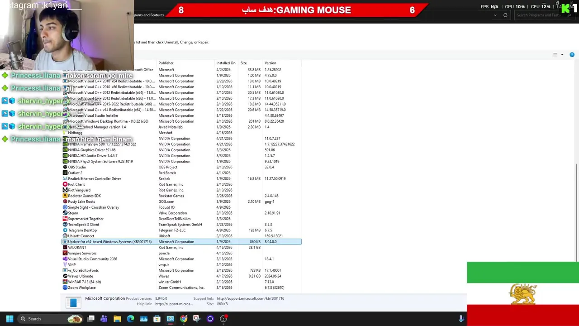Open Snipping Tool from taskbar
The image size is (579, 326).
point(197,319)
